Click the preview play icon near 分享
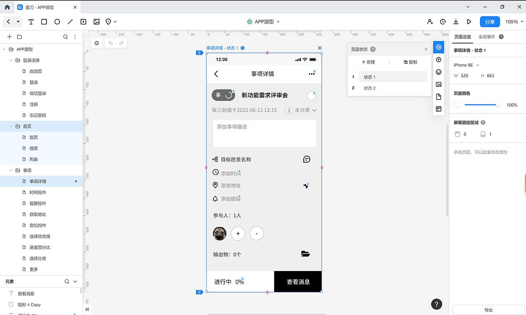This screenshot has width=526, height=315. 469,22
